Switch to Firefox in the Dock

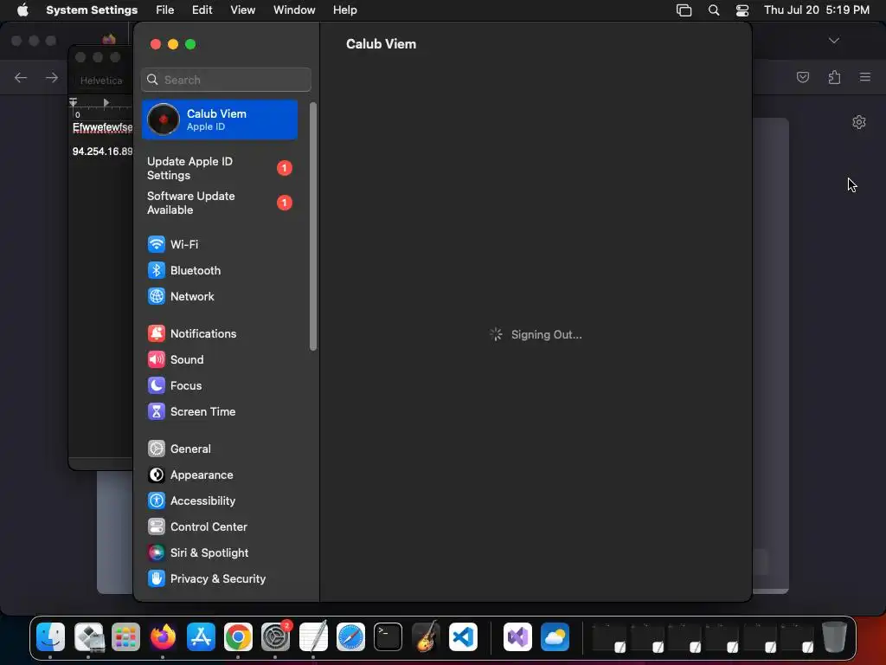coord(163,636)
